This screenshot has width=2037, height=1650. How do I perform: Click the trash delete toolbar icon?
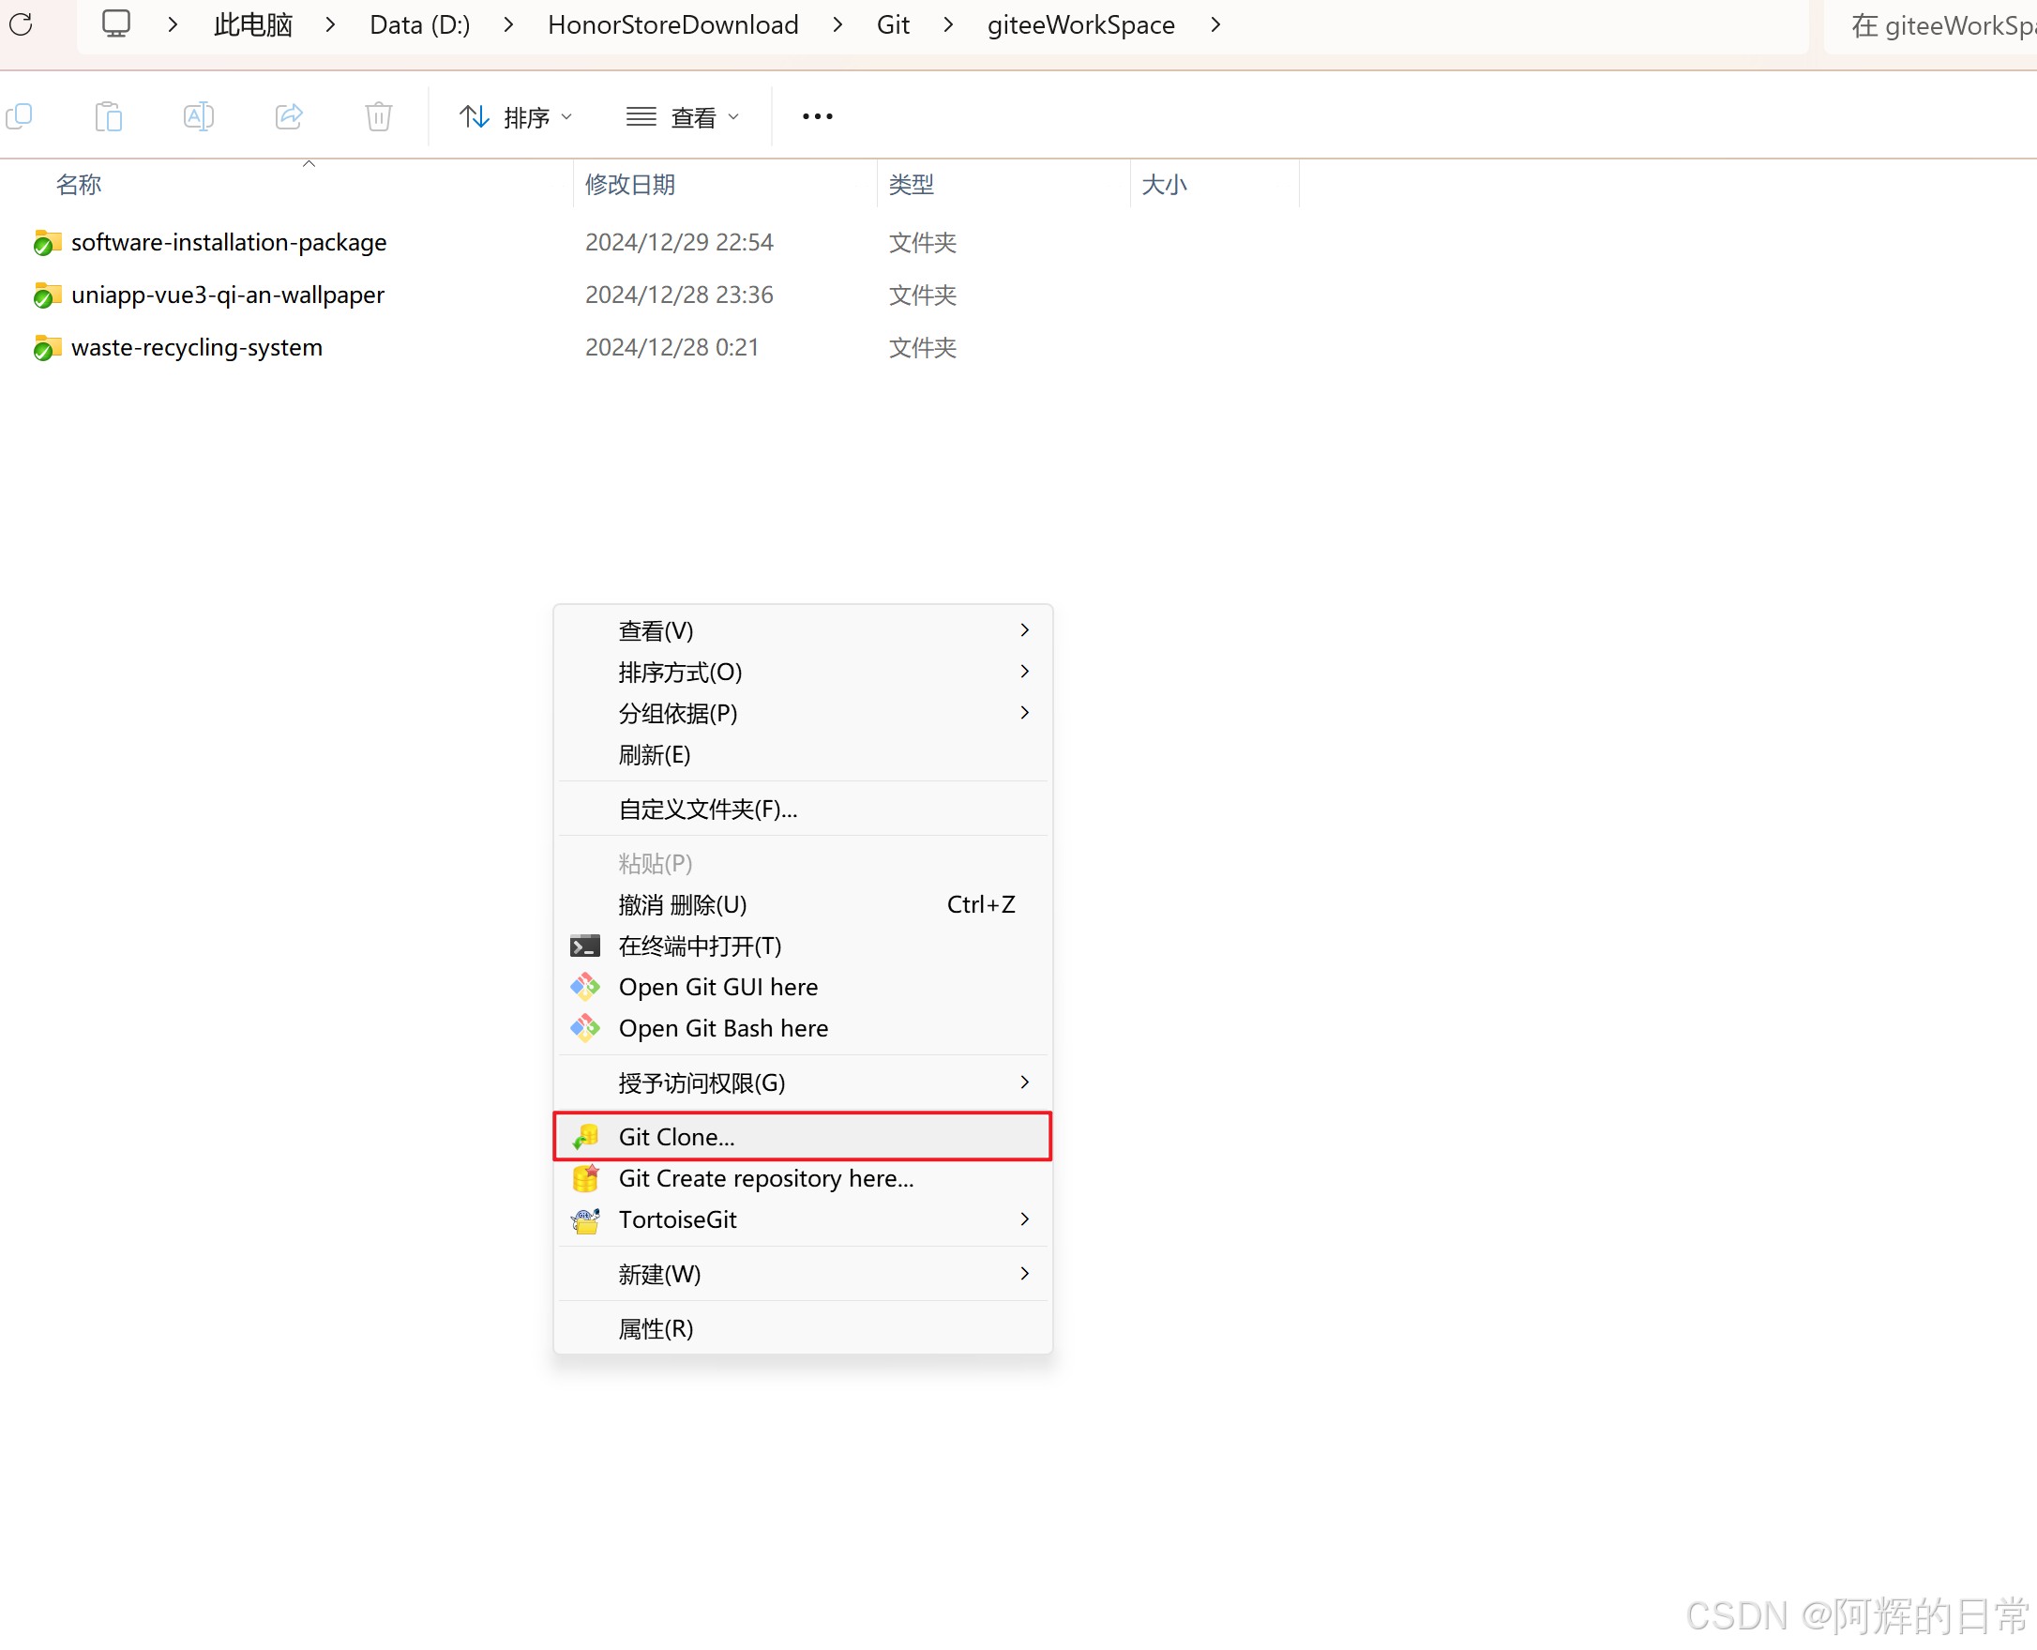coord(378,116)
